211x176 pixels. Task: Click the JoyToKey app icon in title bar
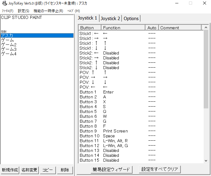coord(5,3)
